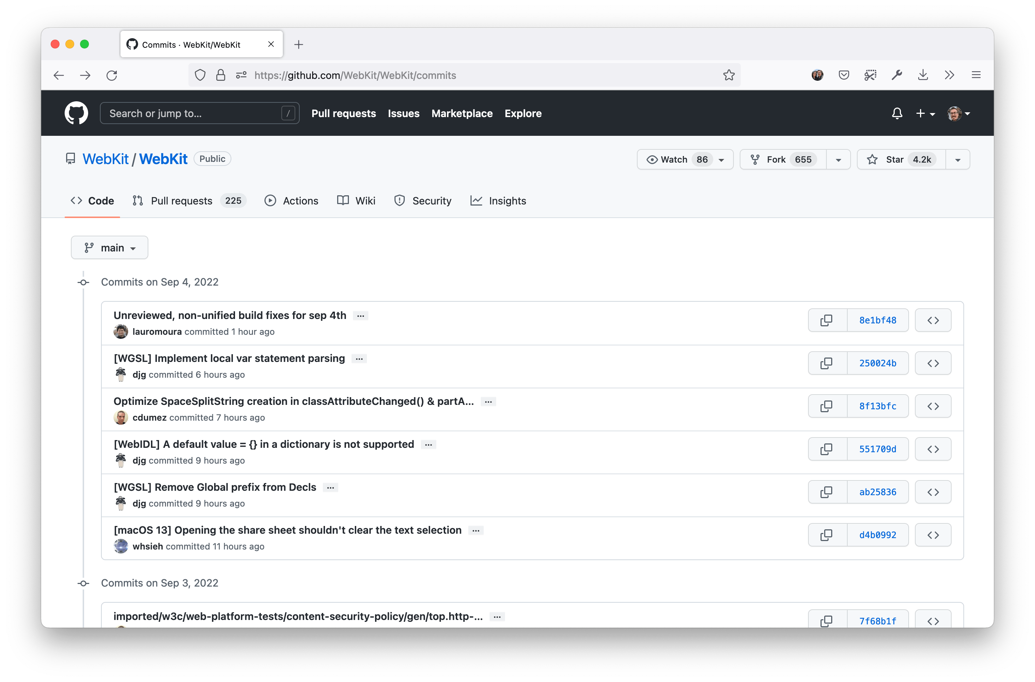The image size is (1035, 682).
Task: Expand the Fork dropdown caret
Action: click(838, 159)
